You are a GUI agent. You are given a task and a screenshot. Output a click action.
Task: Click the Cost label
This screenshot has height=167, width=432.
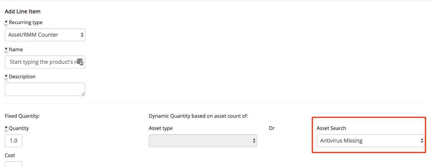10,156
